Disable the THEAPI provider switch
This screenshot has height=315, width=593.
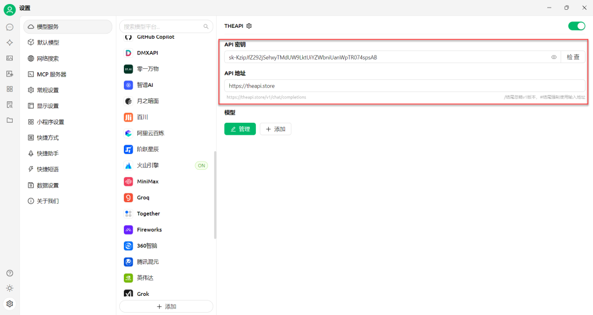coord(576,26)
